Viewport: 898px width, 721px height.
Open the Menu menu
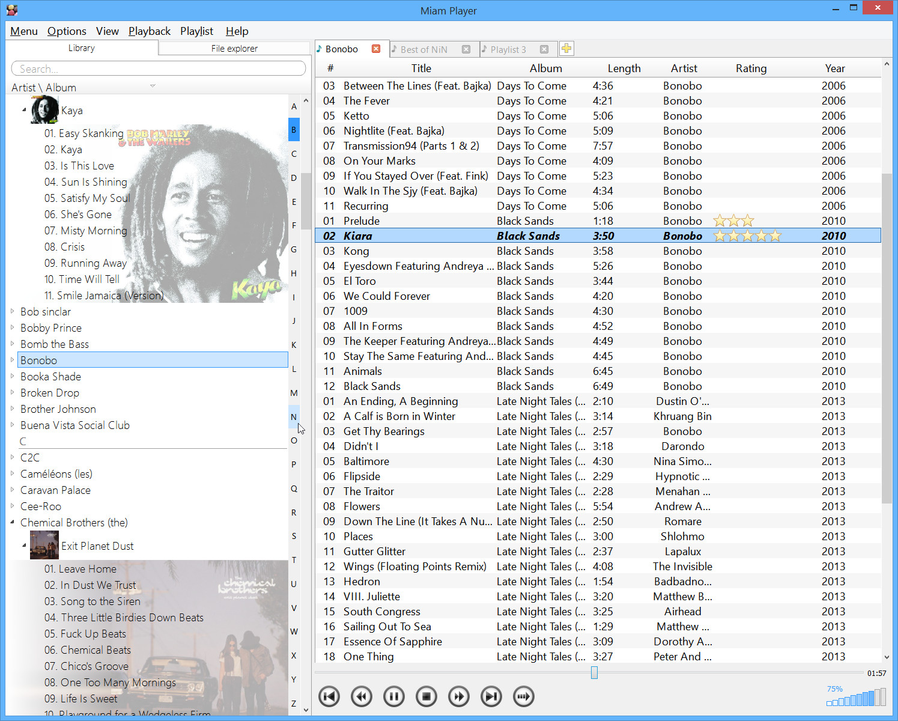(x=24, y=31)
